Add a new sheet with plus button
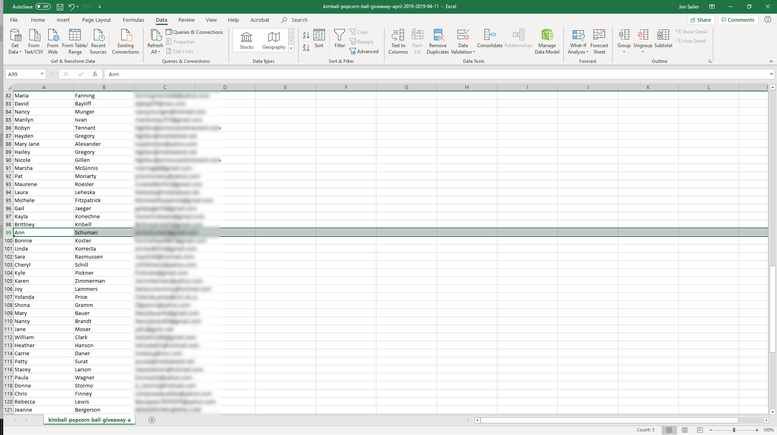Image resolution: width=777 pixels, height=435 pixels. pos(152,420)
